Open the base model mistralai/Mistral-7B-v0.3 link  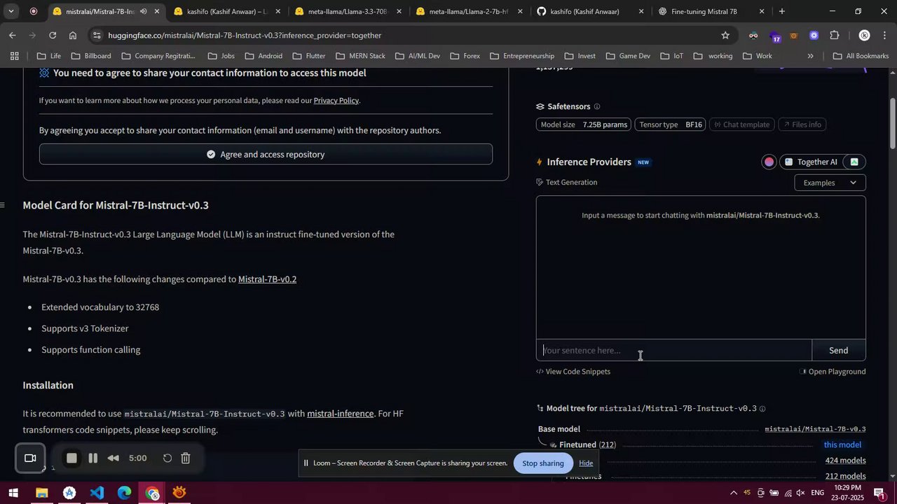[815, 429]
